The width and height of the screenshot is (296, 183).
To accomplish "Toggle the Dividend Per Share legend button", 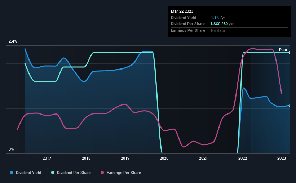I will [71, 173].
